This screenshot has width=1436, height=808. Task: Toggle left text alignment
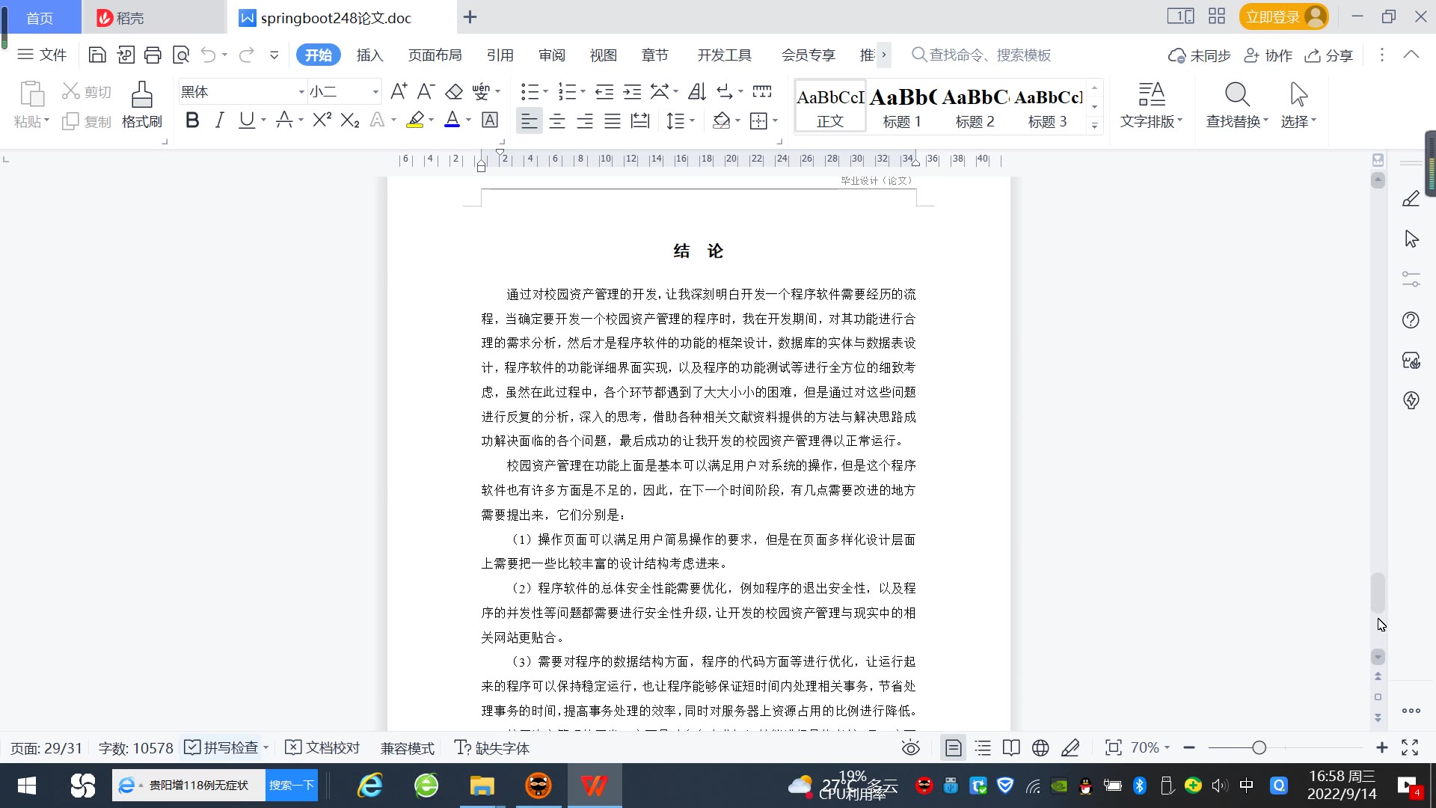pos(530,120)
